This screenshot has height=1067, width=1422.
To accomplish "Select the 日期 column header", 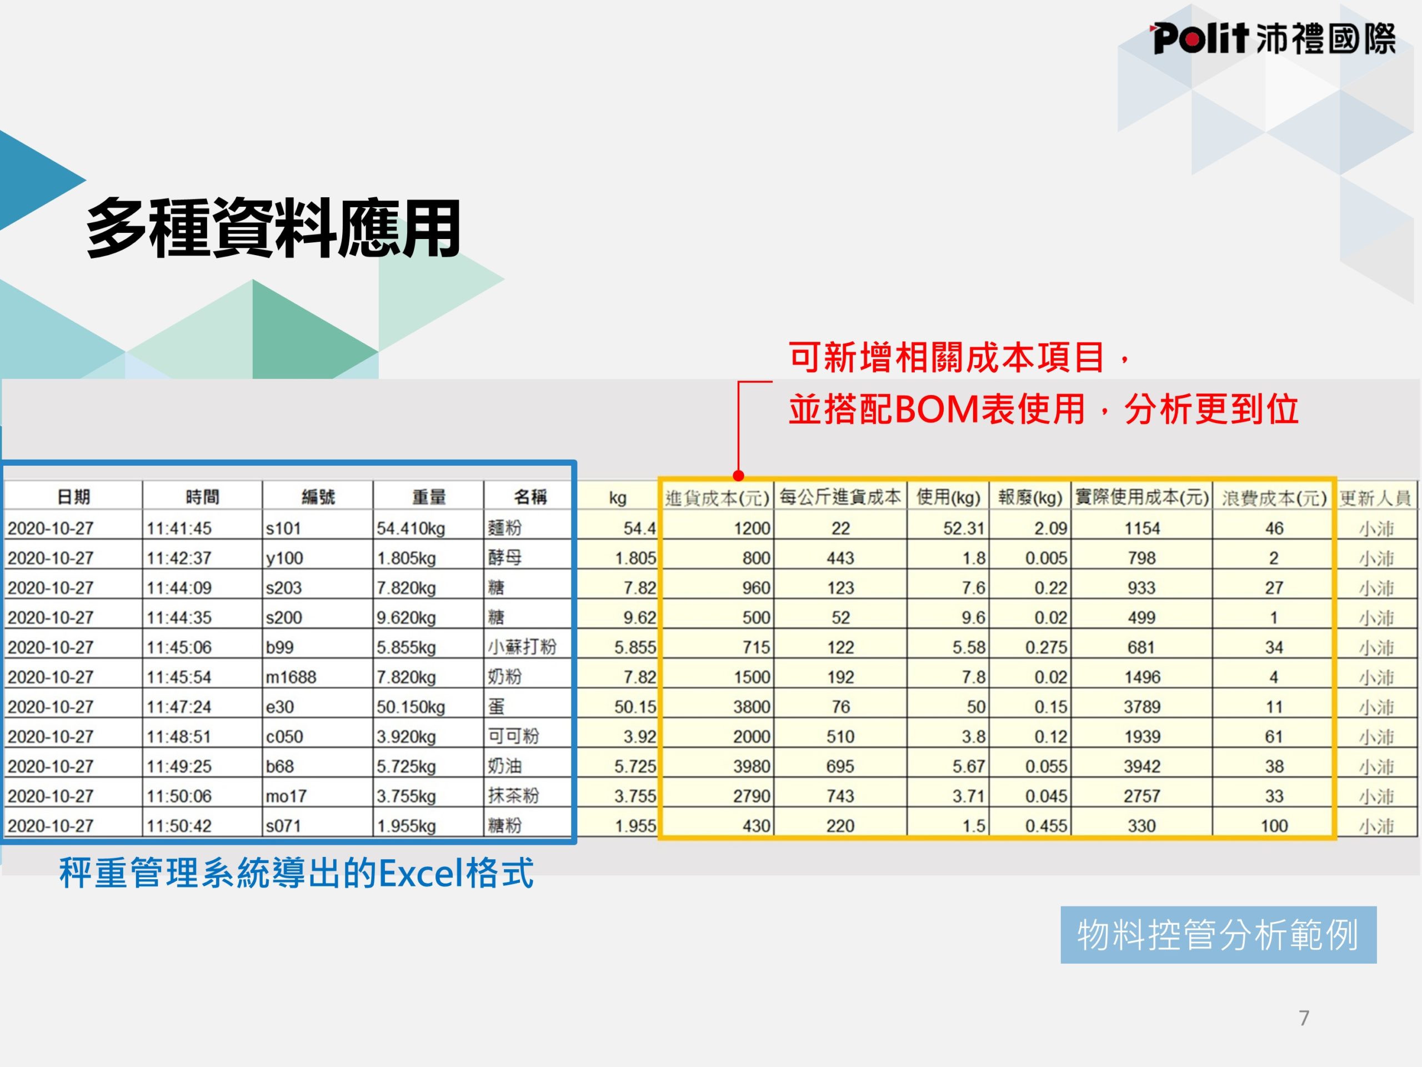I will click(x=73, y=496).
